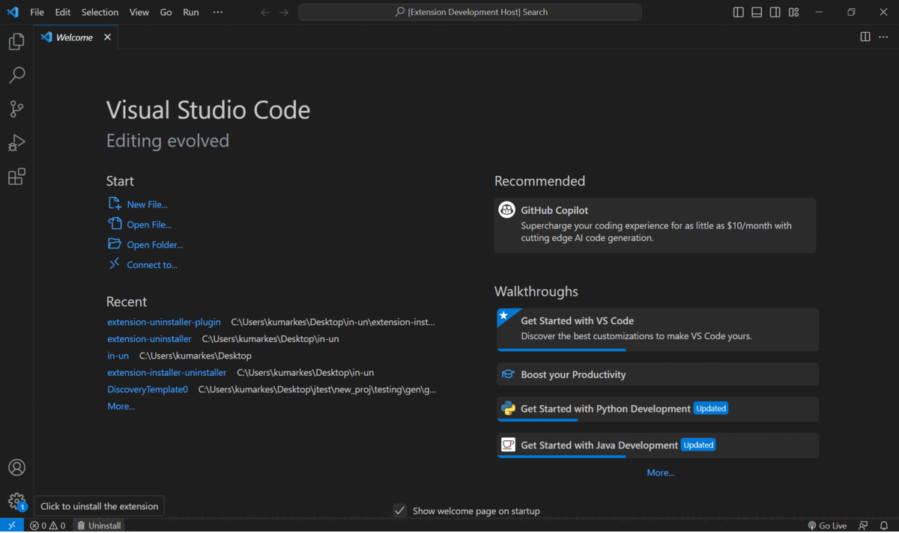Split the editor right

865,37
